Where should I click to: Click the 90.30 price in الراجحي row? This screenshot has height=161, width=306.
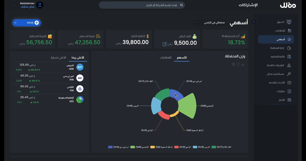(24, 86)
